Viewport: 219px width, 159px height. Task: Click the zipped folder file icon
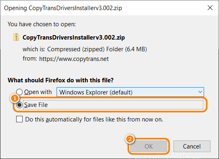click(16, 37)
